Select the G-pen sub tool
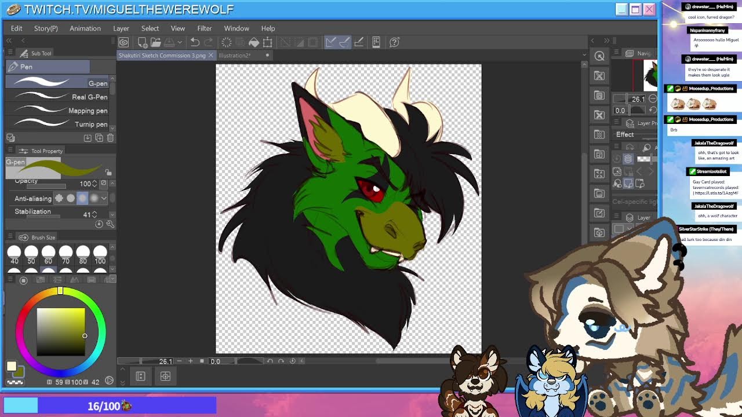This screenshot has width=742, height=417. coord(58,83)
